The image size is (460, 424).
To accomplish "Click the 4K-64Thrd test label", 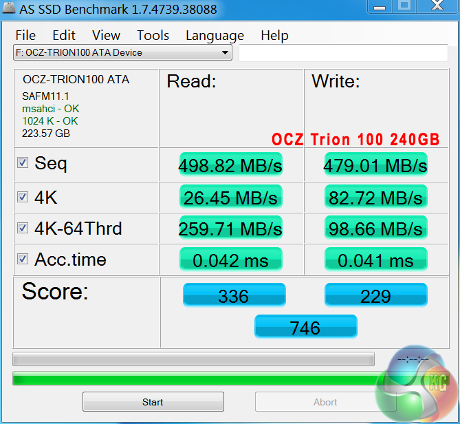I will click(x=78, y=229).
